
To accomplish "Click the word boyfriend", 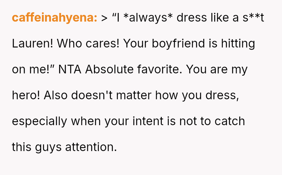I will pyautogui.click(x=178, y=44).
